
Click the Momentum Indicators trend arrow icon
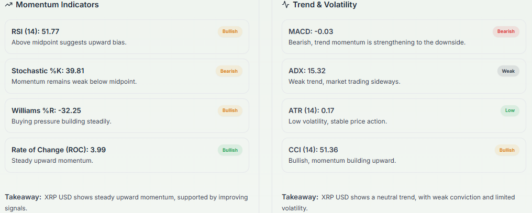[x=8, y=5]
